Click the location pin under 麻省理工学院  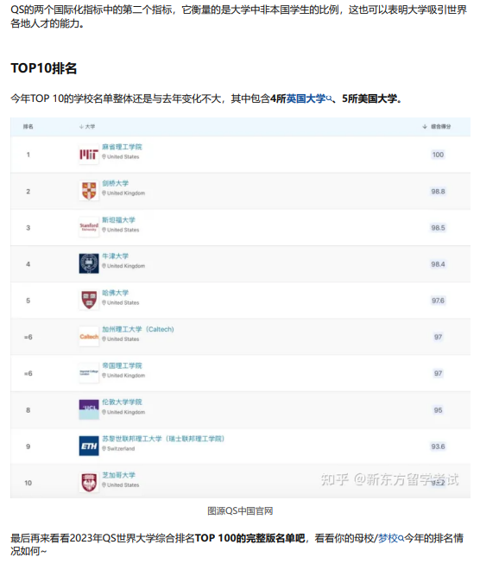[x=104, y=156]
